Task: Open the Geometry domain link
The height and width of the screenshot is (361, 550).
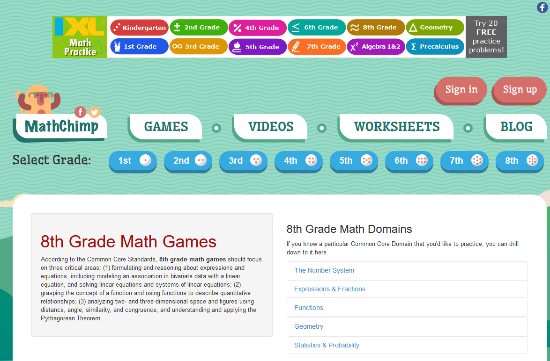Action: (x=407, y=326)
